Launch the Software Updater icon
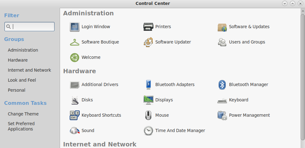 (148, 42)
